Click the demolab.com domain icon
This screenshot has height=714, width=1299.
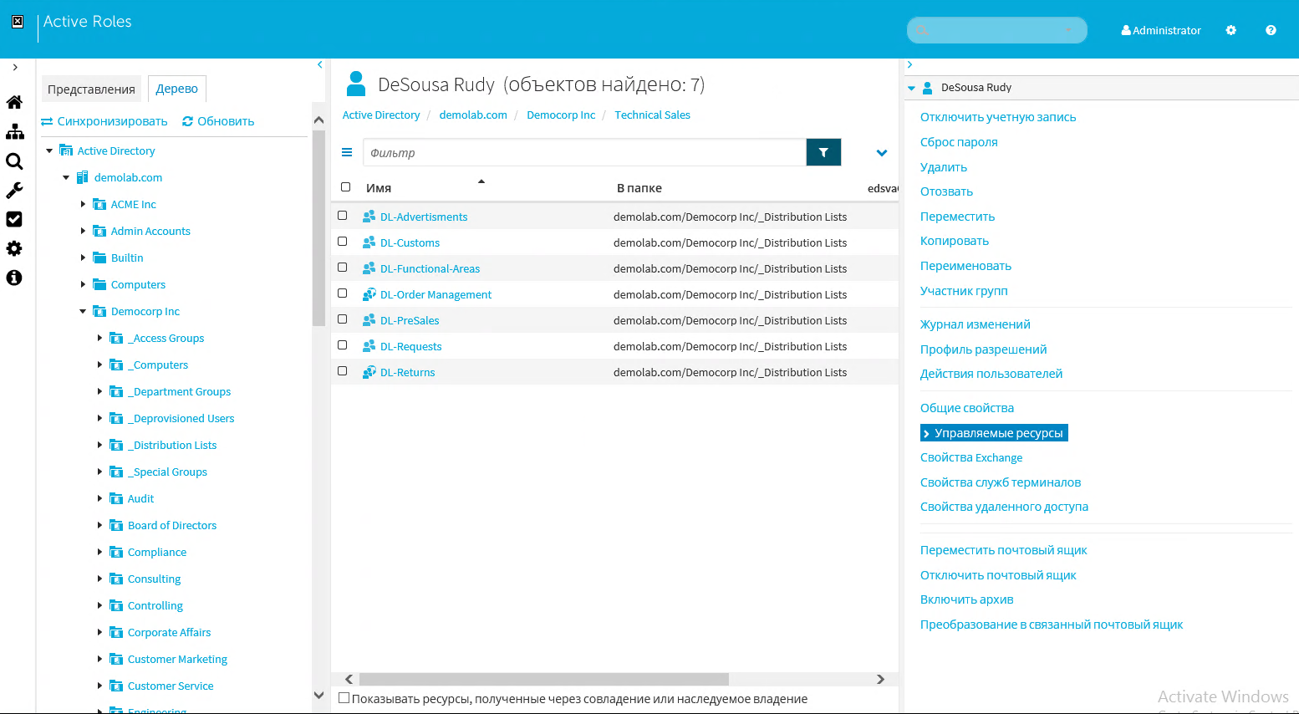pos(83,177)
